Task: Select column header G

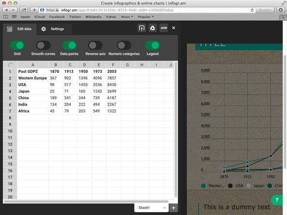Action: click(128, 65)
